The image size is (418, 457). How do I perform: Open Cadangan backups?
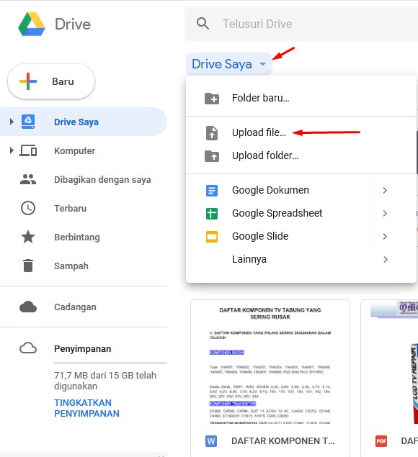click(75, 307)
